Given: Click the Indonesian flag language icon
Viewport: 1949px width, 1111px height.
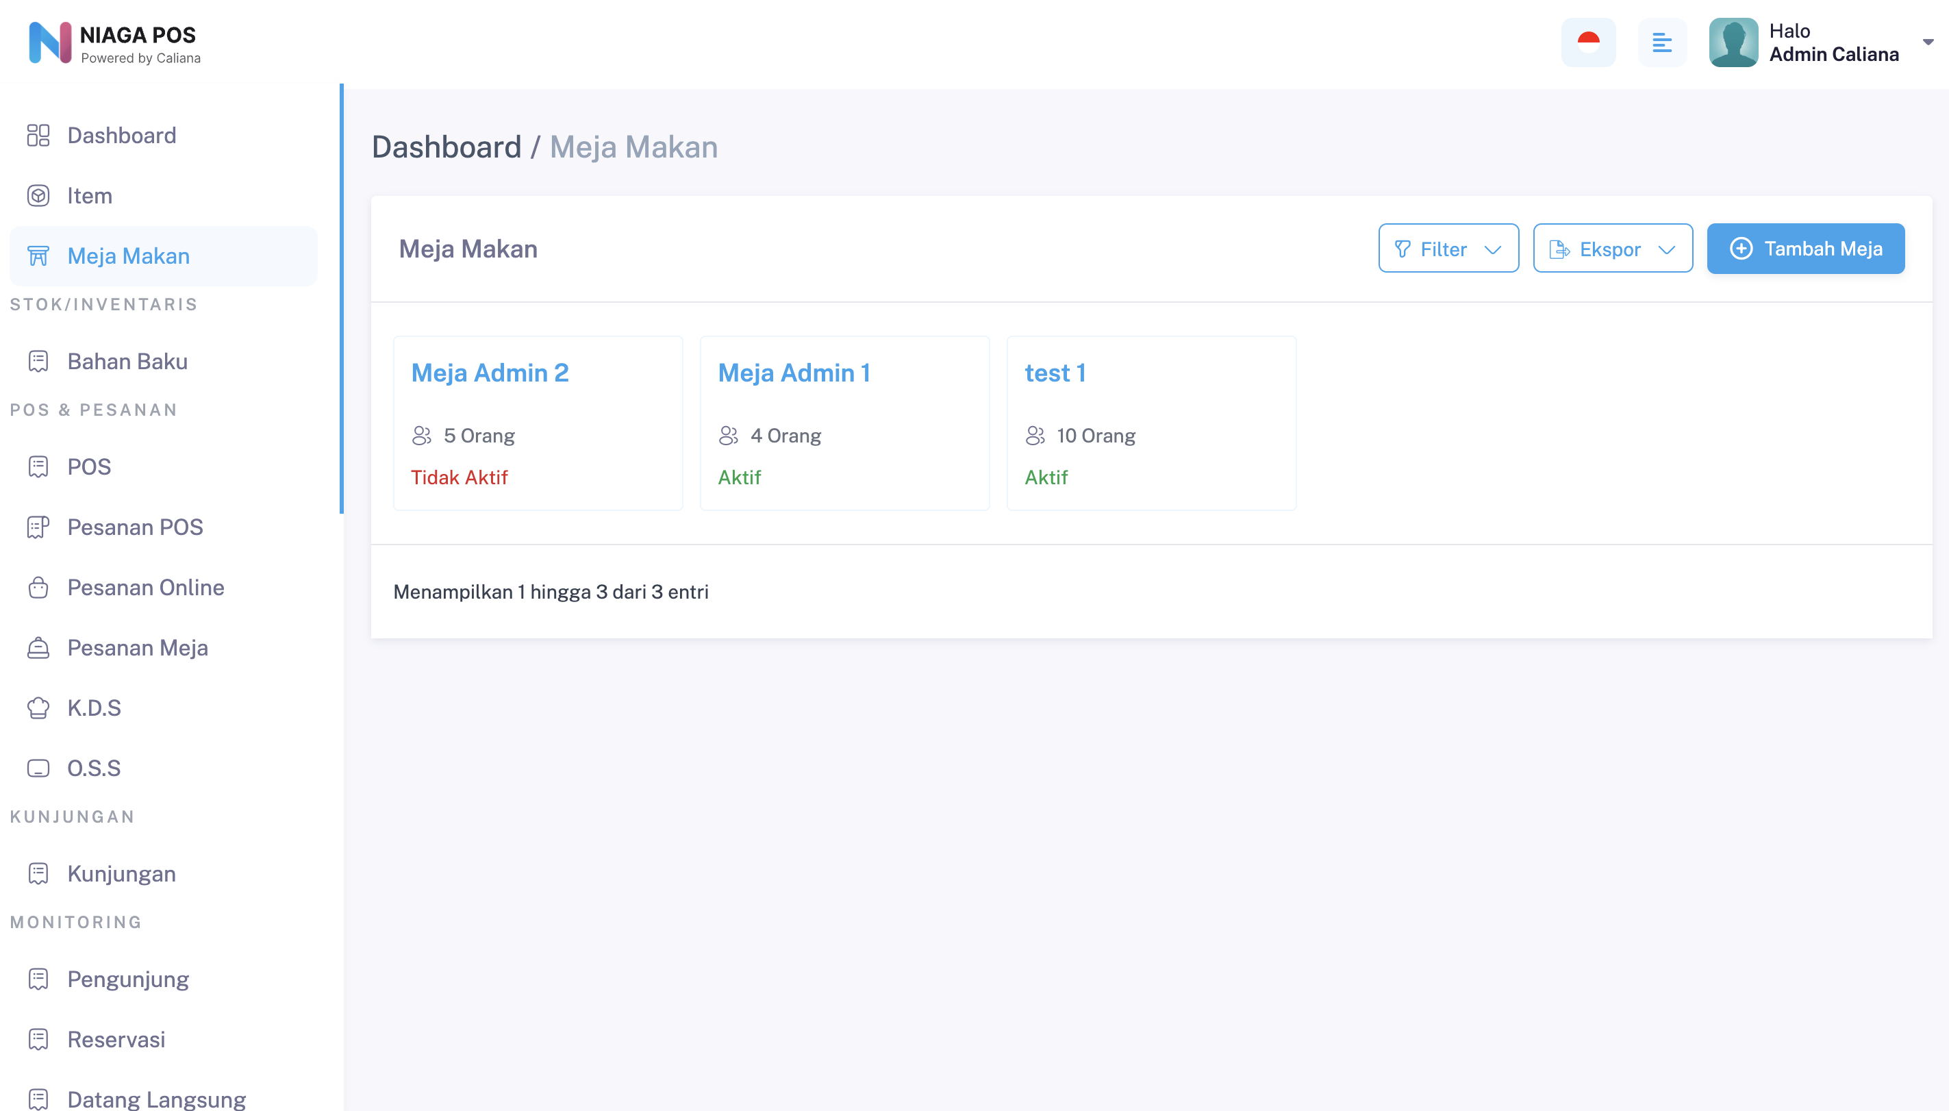Looking at the screenshot, I should tap(1588, 42).
